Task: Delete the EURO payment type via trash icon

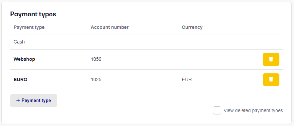Action: [x=271, y=79]
